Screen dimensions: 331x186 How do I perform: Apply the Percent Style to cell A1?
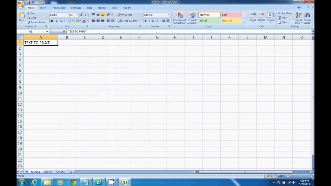[x=153, y=20]
